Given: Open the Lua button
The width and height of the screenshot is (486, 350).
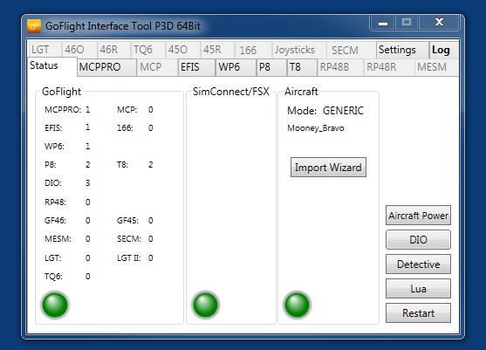Looking at the screenshot, I should coord(418,289).
